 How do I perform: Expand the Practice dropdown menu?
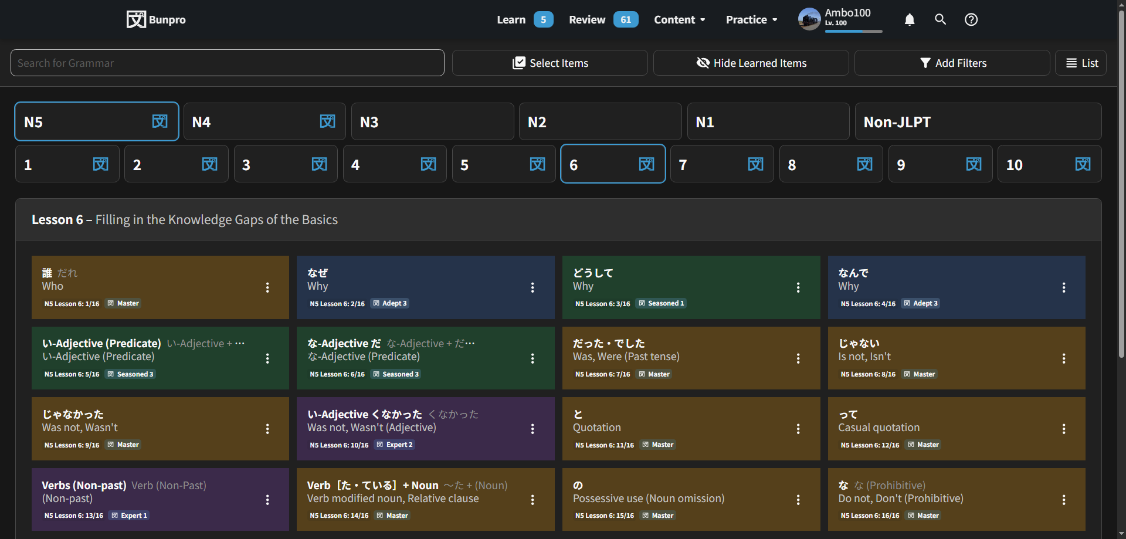pyautogui.click(x=751, y=19)
